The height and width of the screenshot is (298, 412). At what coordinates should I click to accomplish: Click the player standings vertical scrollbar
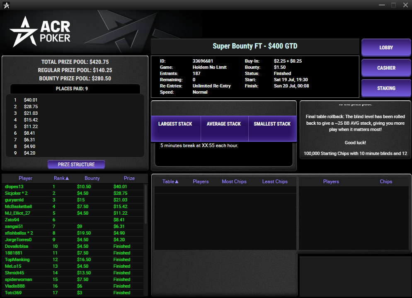pyautogui.click(x=146, y=204)
